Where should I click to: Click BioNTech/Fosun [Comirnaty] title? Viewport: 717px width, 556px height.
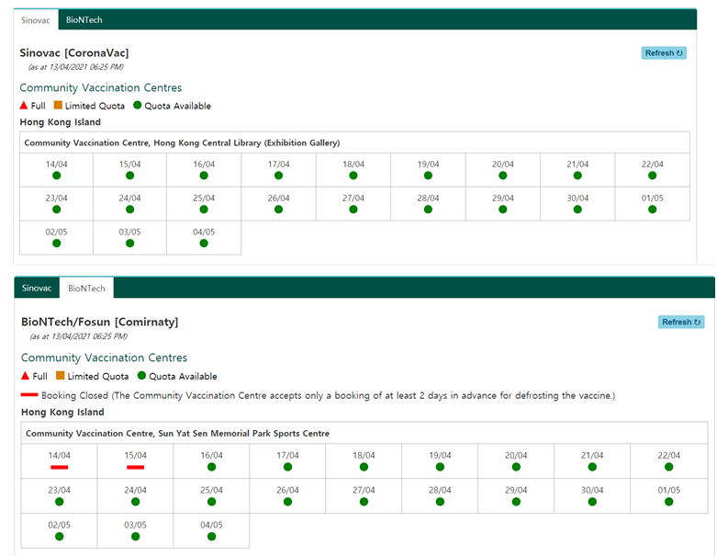[x=100, y=322]
